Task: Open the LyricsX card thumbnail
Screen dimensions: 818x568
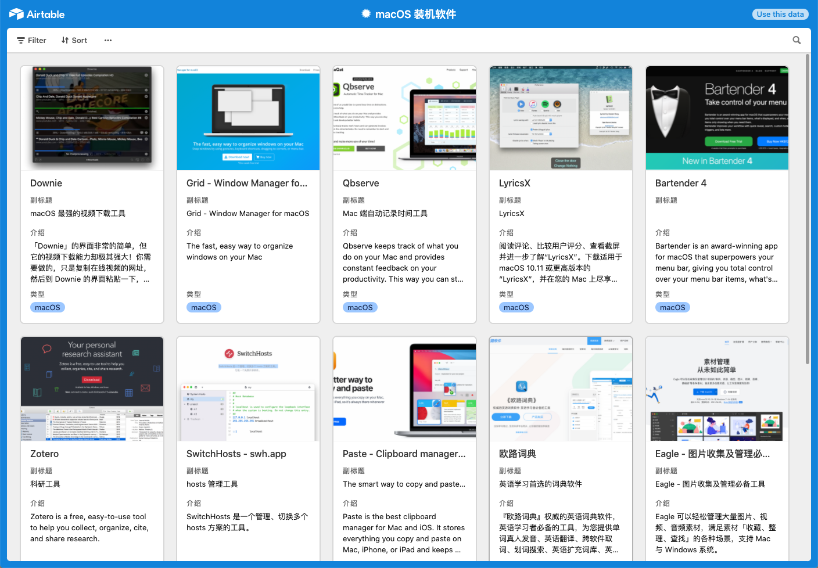Action: coord(561,118)
